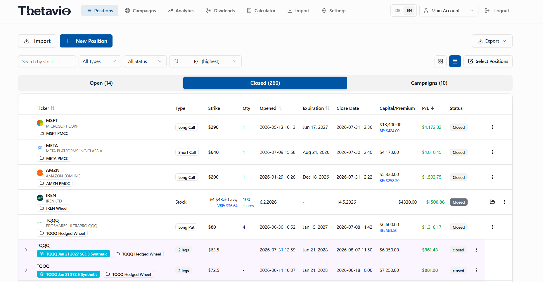
Task: Switch to grid card view icon
Action: click(441, 61)
